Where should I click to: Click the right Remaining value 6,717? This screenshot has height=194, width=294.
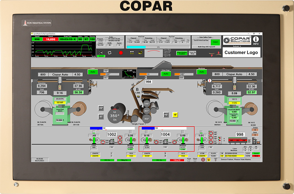click(x=217, y=86)
